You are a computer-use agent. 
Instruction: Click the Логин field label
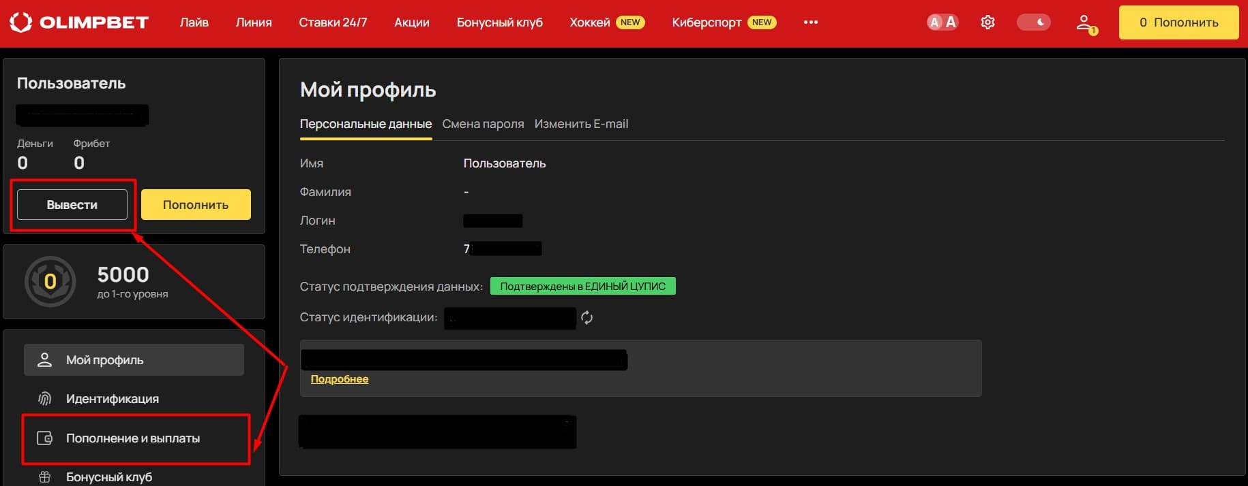point(318,221)
